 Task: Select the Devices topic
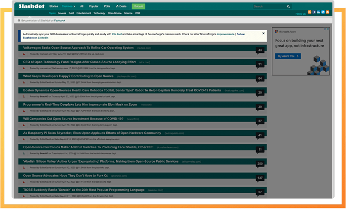[62, 13]
